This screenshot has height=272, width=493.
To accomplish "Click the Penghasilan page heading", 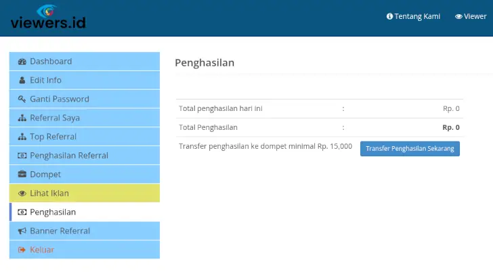I will (x=205, y=63).
